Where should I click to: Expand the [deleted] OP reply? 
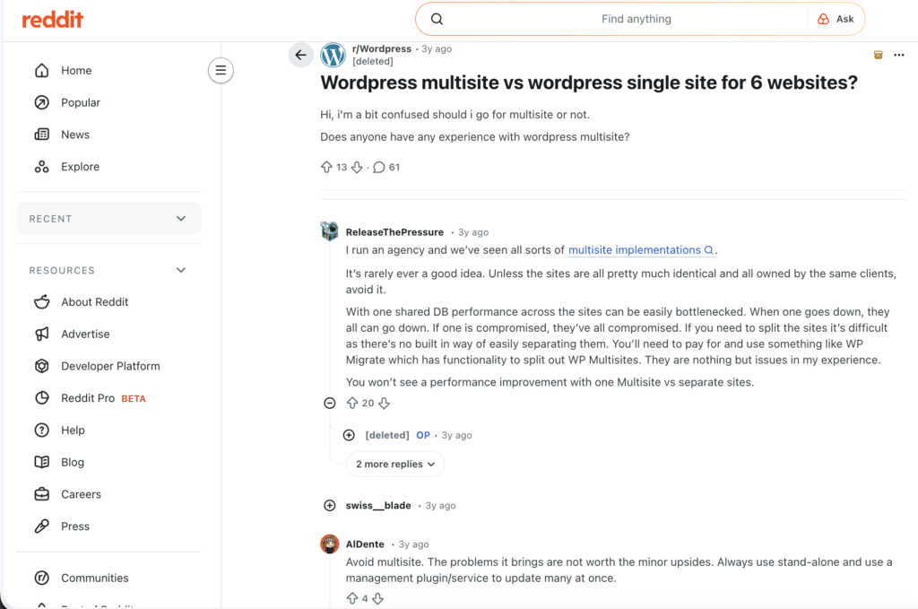click(x=348, y=435)
